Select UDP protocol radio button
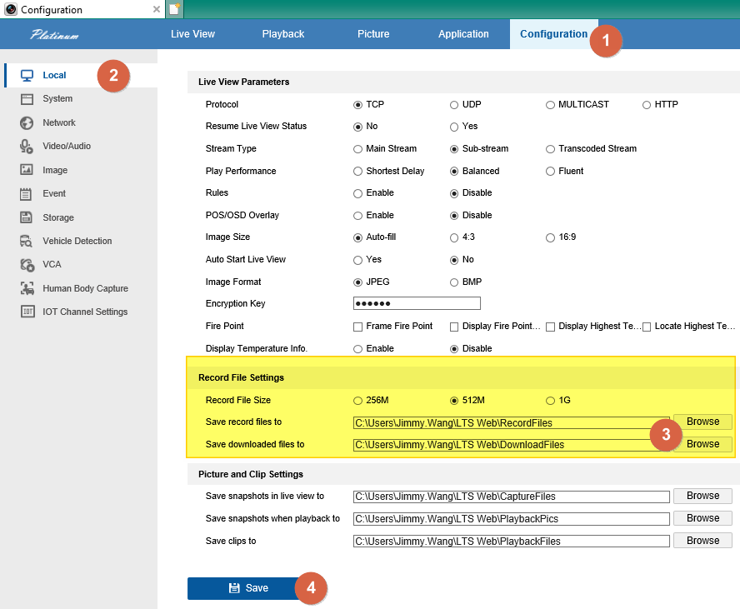The height and width of the screenshot is (609, 740). click(x=454, y=105)
